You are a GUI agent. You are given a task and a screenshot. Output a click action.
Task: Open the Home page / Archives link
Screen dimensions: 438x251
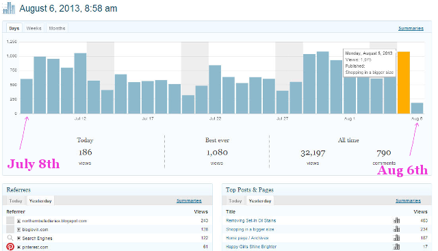click(x=247, y=238)
